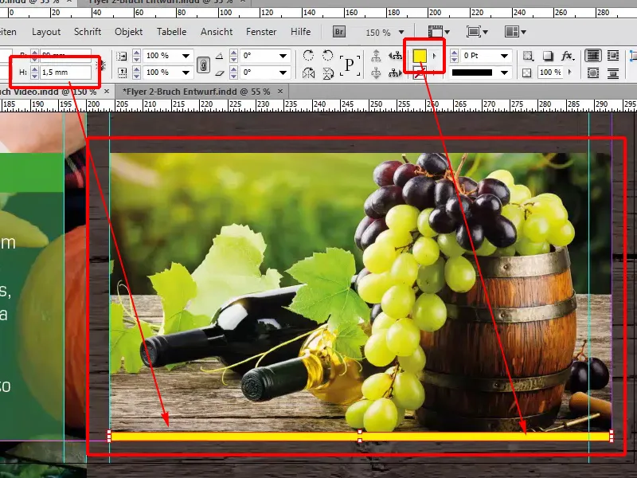
Task: Close the Video.indd @ 150 % tab
Action: point(107,92)
